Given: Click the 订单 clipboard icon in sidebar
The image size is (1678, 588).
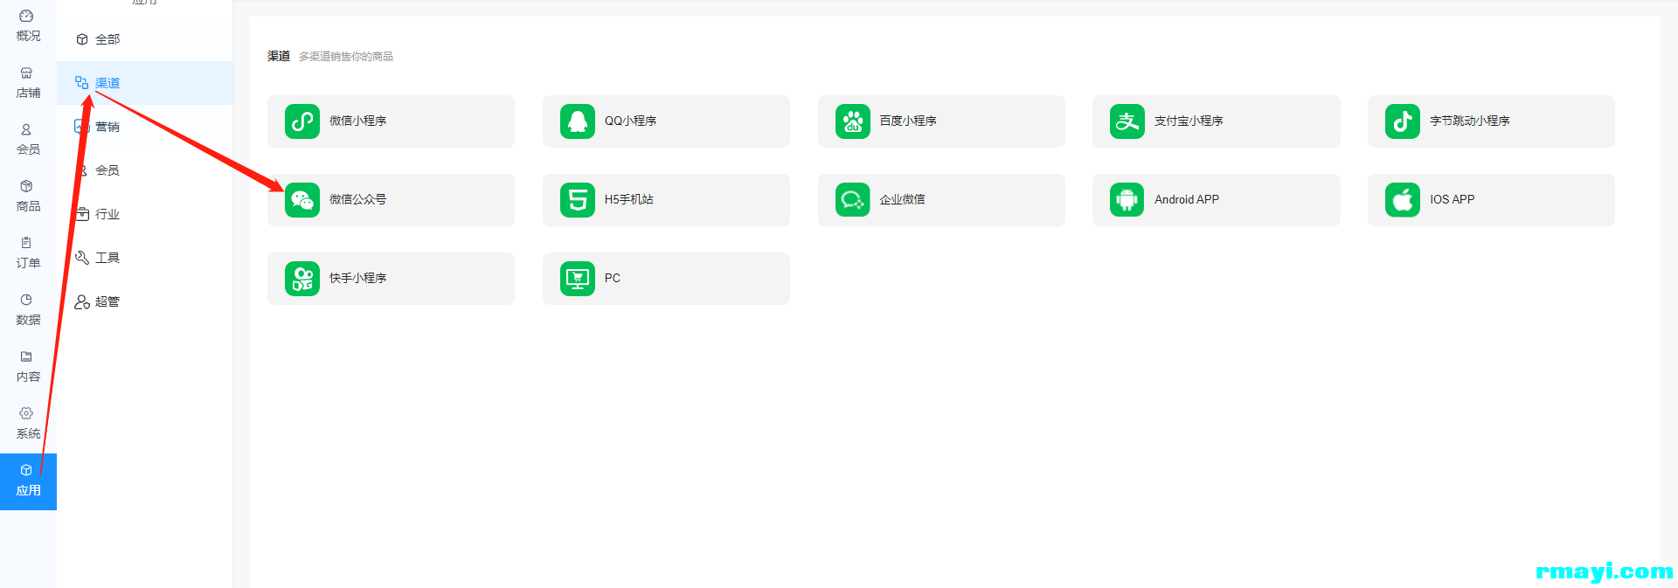Looking at the screenshot, I should pos(26,243).
